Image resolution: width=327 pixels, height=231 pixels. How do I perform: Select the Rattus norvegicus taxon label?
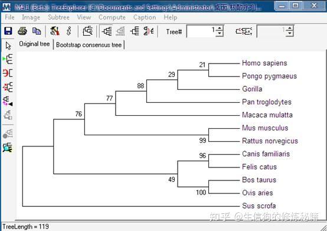270,141
